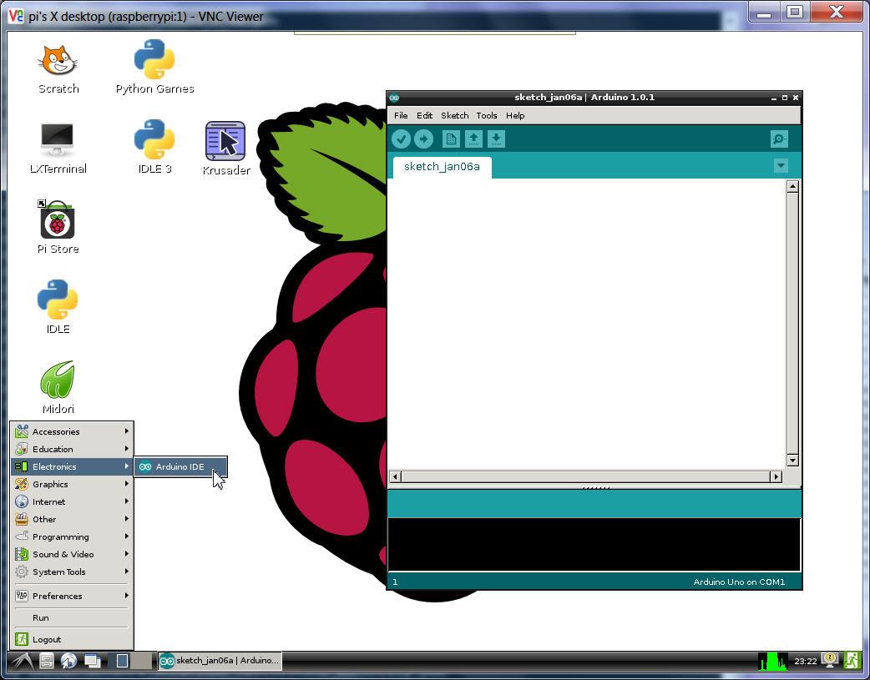Open the Serial Monitor magnifier icon
This screenshot has height=680, width=870.
point(779,139)
